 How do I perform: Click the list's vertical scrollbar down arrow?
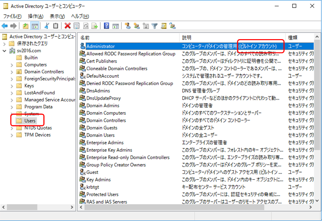click(317, 201)
